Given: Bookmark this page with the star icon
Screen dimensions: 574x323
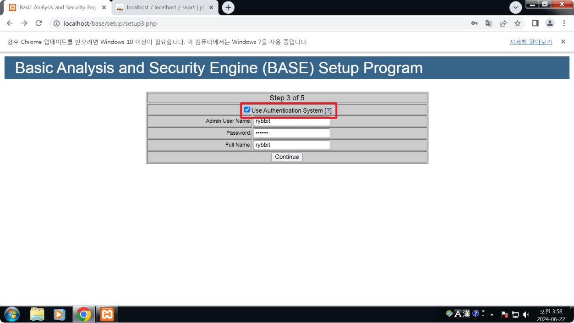Looking at the screenshot, I should pyautogui.click(x=517, y=23).
